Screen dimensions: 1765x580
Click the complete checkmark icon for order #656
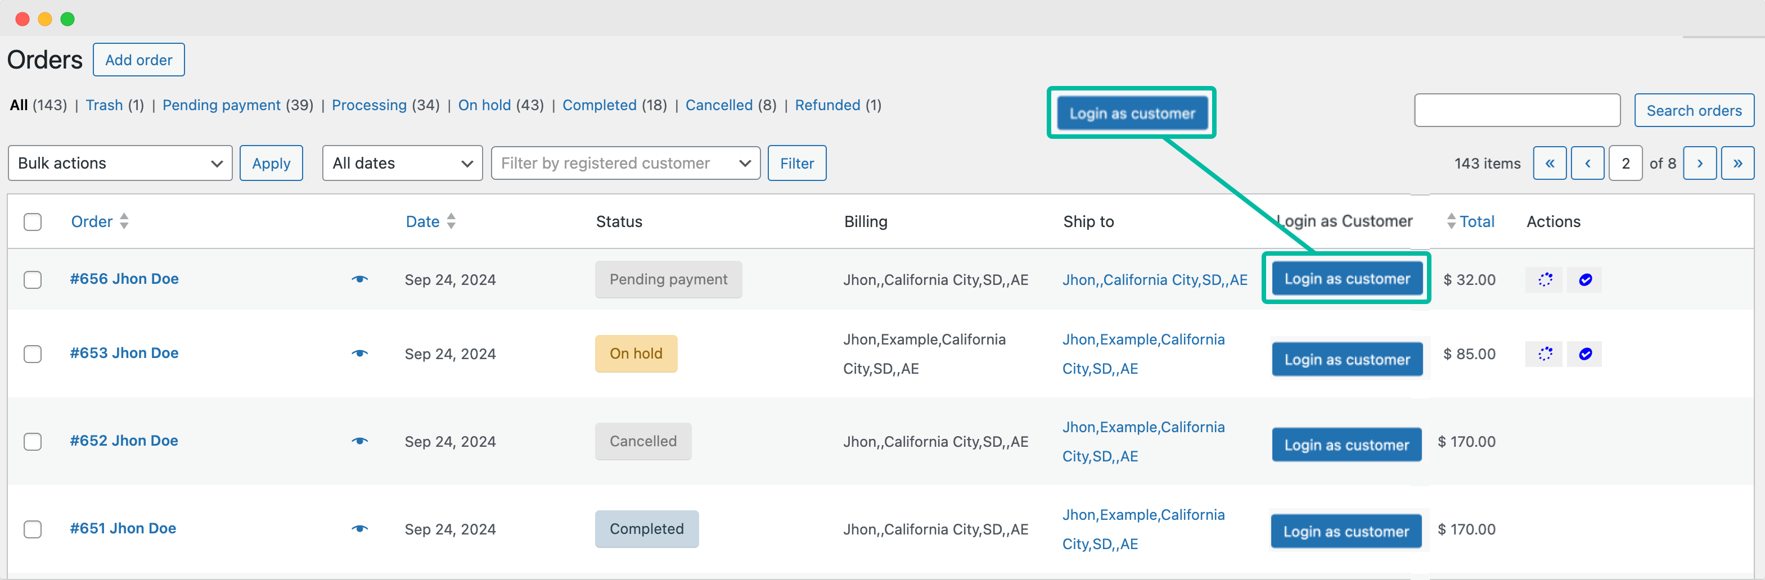(1585, 279)
